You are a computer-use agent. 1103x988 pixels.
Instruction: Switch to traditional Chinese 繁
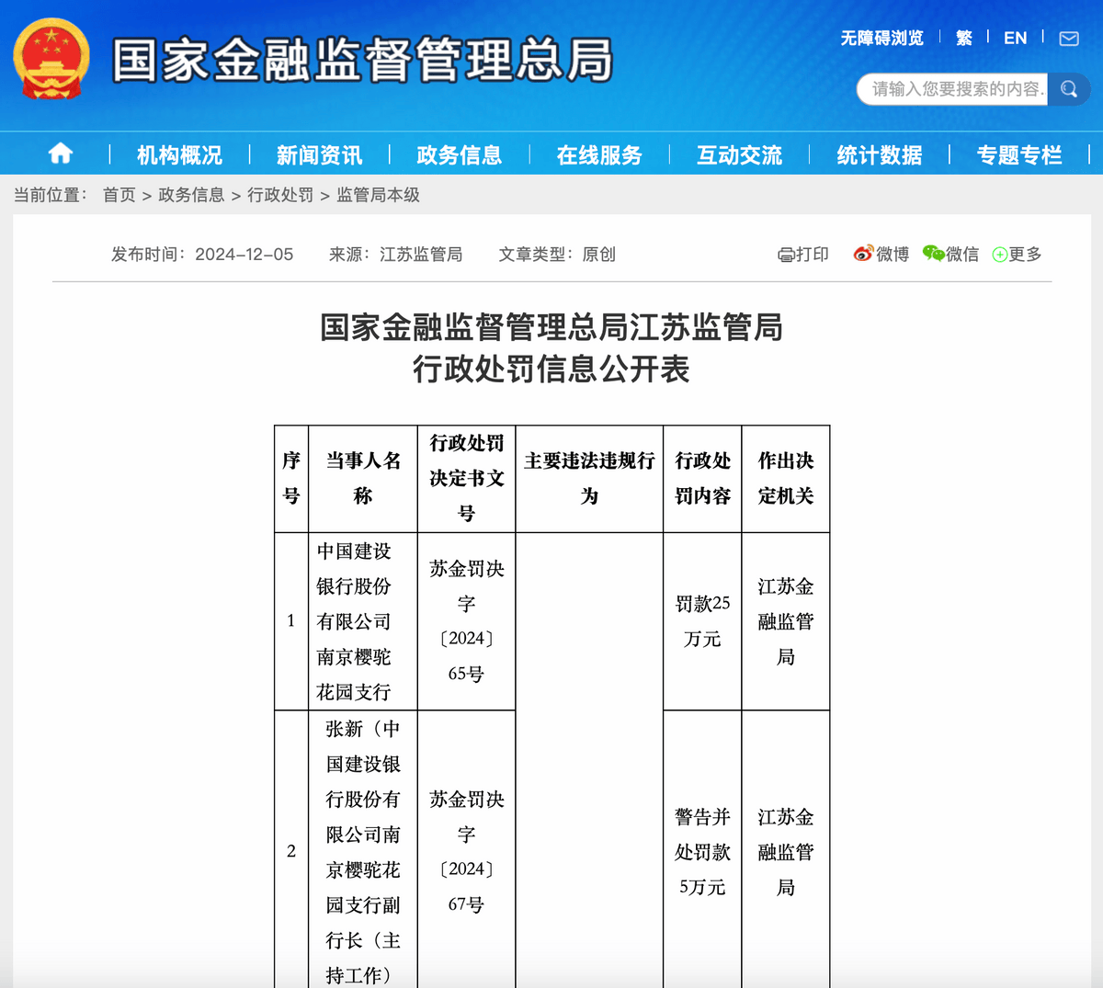click(x=963, y=38)
